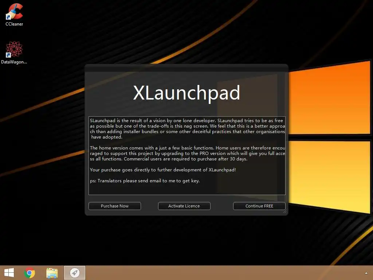The width and height of the screenshot is (373, 280).
Task: Show hidden system tray icons arrow
Action: click(366, 273)
